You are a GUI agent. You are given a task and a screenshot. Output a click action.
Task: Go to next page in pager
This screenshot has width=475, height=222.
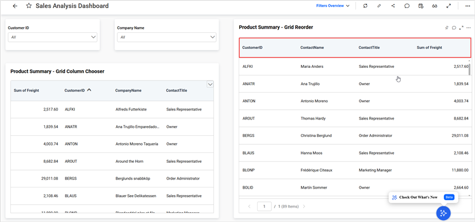click(304, 206)
